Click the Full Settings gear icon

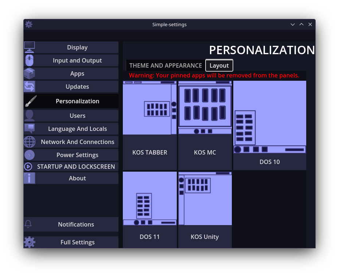pyautogui.click(x=30, y=242)
